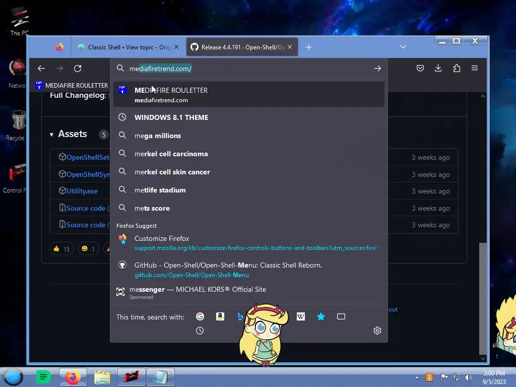
Task: Click the network tray icon
Action: point(456,377)
